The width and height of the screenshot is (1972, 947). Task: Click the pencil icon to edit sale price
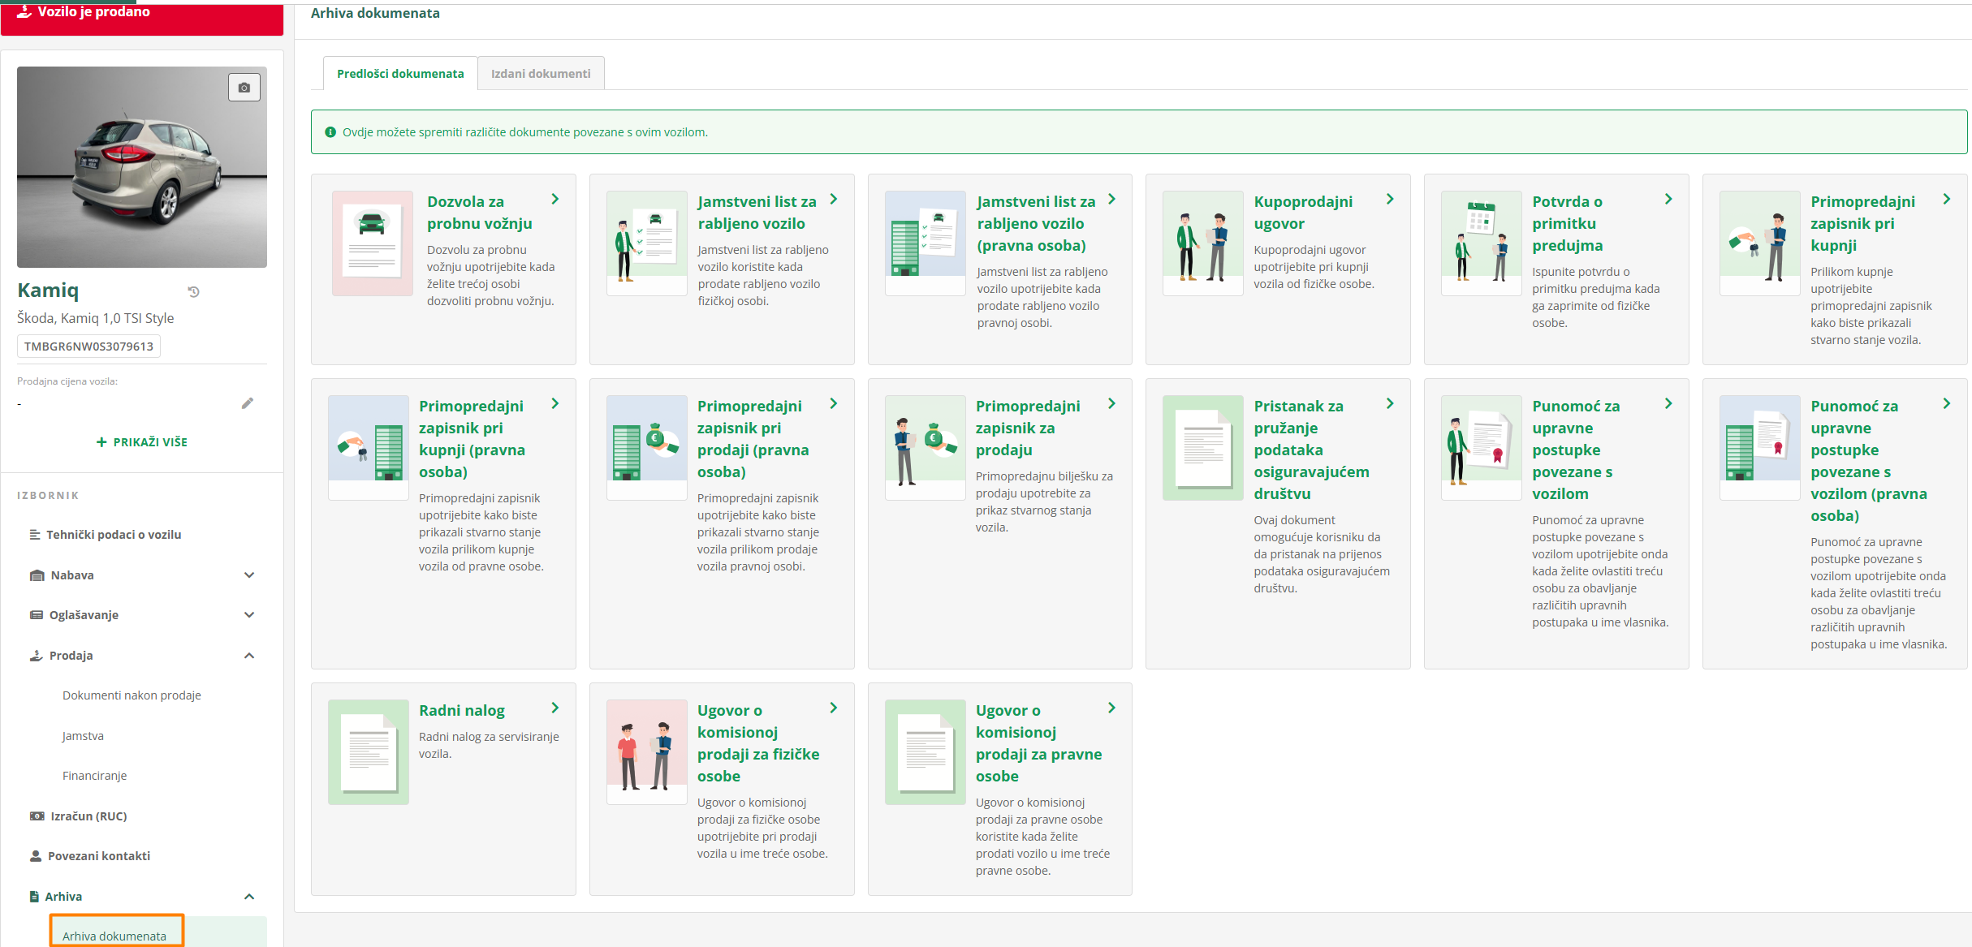click(x=248, y=403)
